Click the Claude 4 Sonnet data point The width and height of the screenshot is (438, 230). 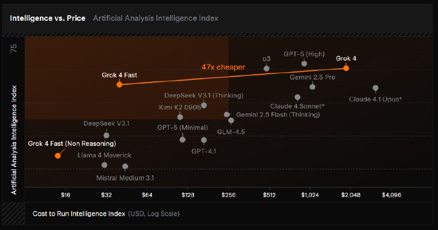coord(297,97)
